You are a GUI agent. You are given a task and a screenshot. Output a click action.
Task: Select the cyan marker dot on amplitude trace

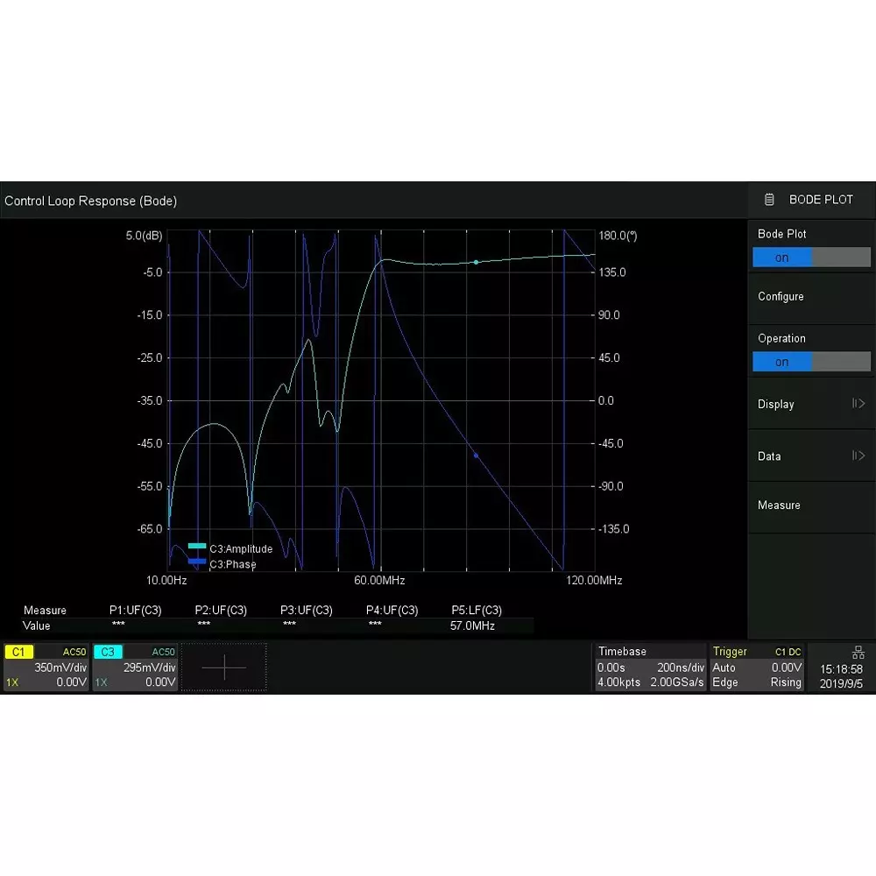[x=476, y=262]
